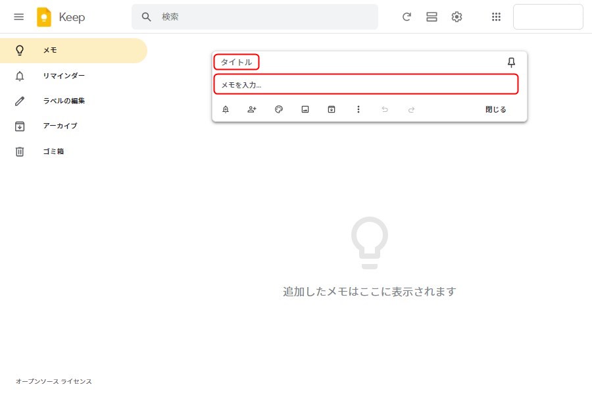
Task: Open the three-dot more options menu
Action: (x=358, y=109)
